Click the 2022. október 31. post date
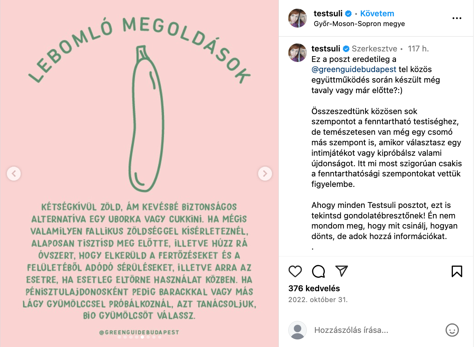The image size is (475, 347). (318, 300)
